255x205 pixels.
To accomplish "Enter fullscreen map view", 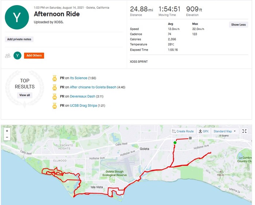I will (244, 131).
